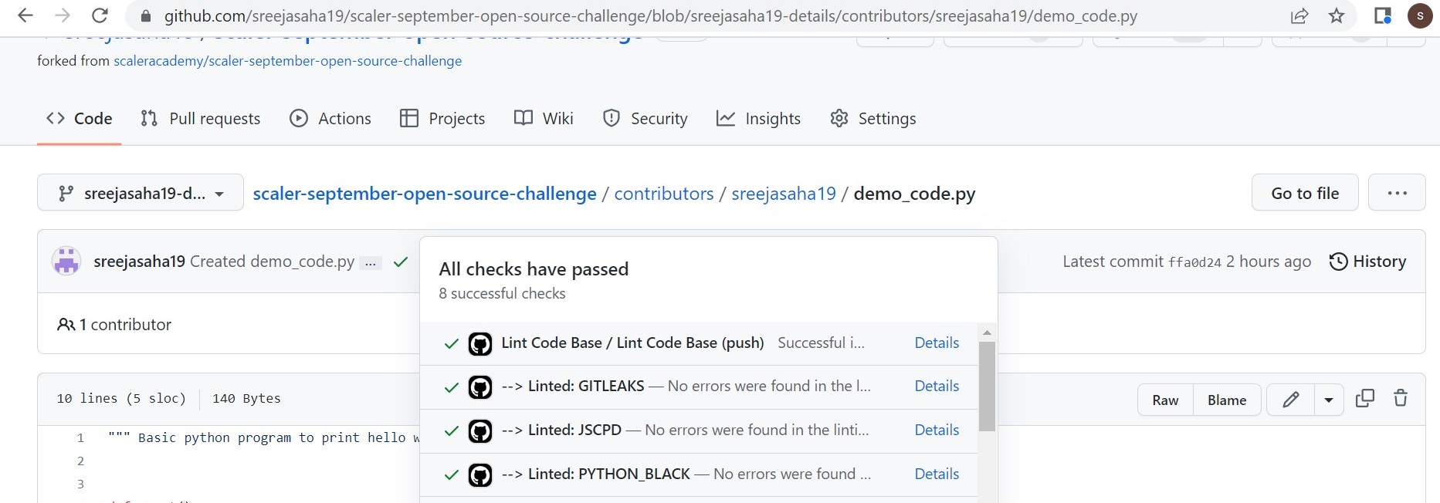
Task: Open the scaleracademy upstream repository link
Action: (287, 61)
